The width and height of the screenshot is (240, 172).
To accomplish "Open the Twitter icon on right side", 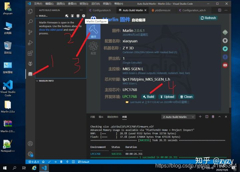I will (x=225, y=49).
